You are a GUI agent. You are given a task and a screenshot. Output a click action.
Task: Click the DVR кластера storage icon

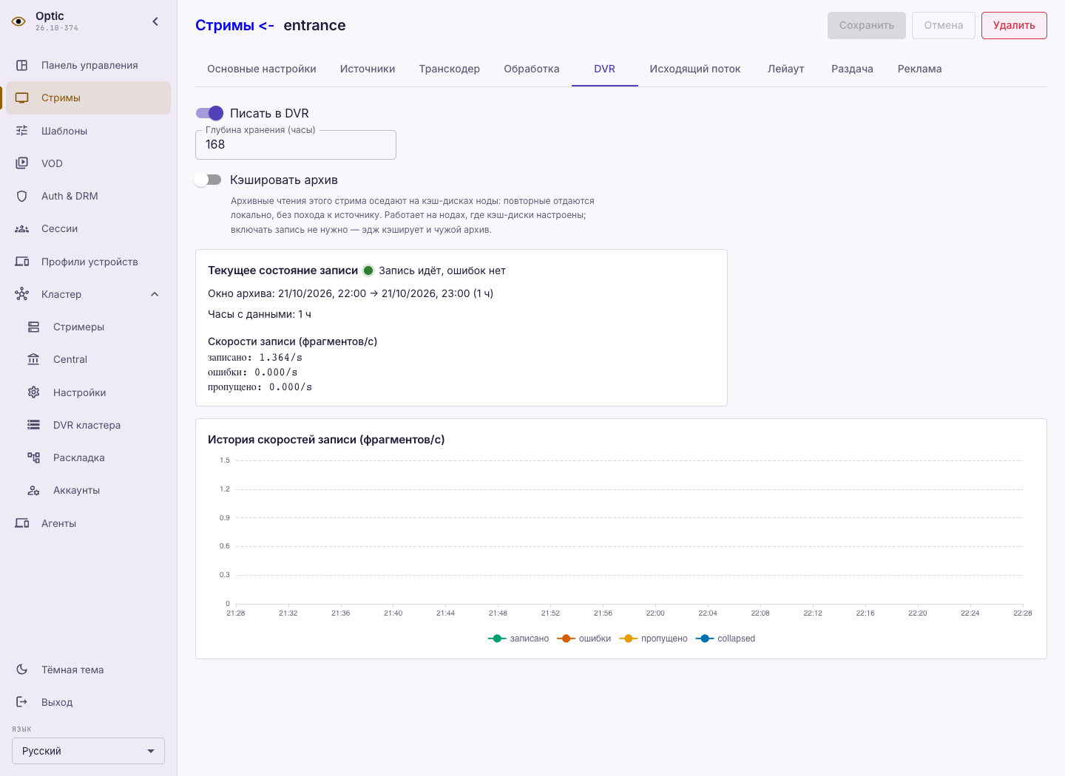34,425
